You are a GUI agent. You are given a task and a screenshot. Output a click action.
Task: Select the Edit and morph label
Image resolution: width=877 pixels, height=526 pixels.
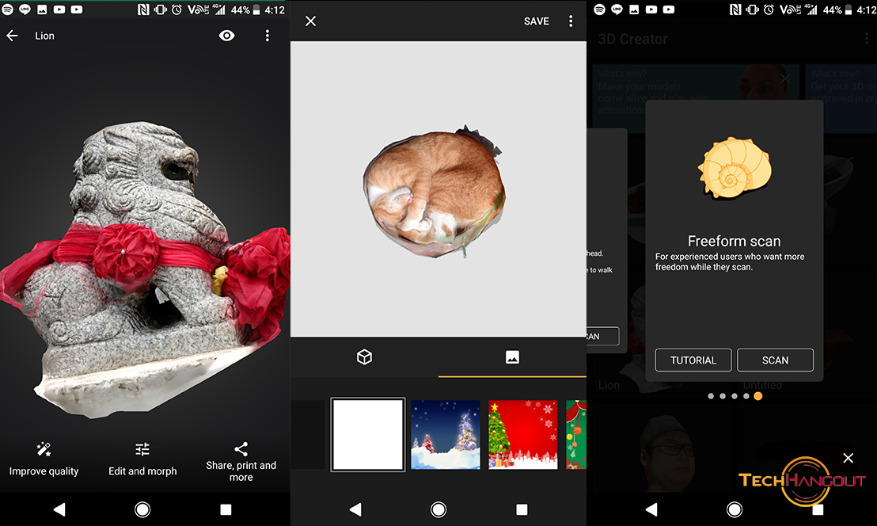[x=142, y=471]
